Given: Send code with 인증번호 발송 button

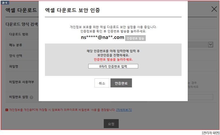Looking at the screenshot, I should (136, 38).
